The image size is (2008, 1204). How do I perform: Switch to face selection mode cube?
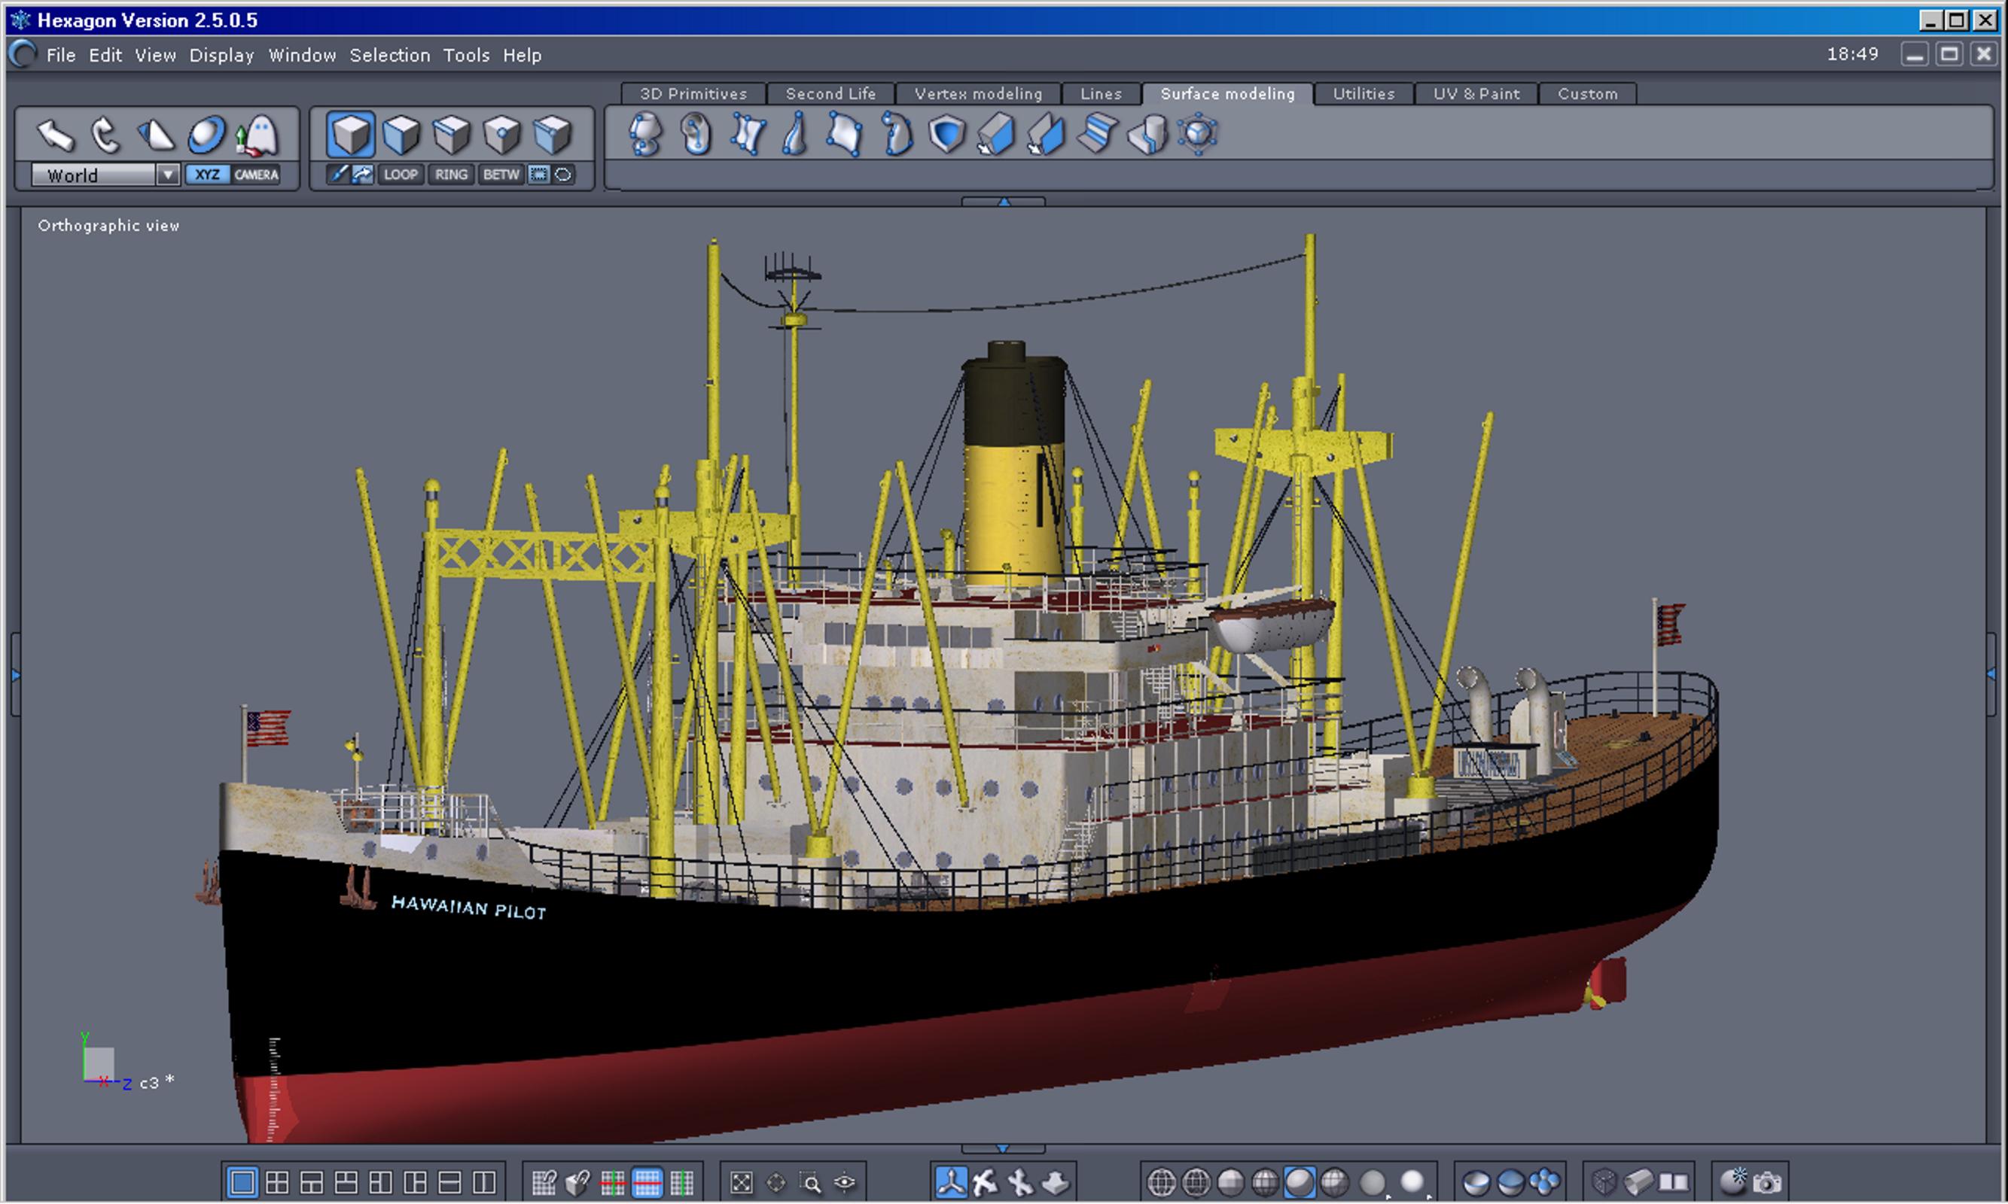pos(401,135)
